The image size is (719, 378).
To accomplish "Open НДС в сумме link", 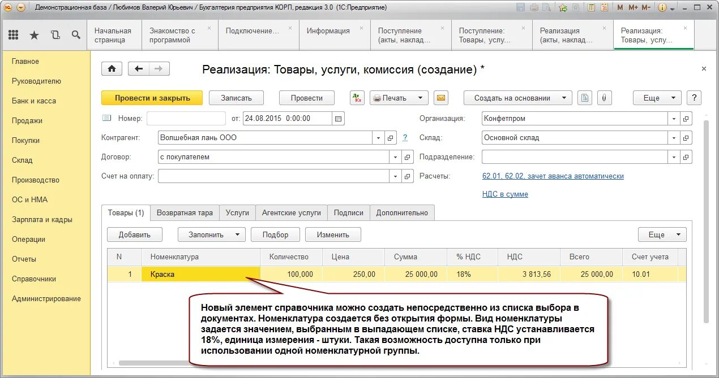I will 505,194.
